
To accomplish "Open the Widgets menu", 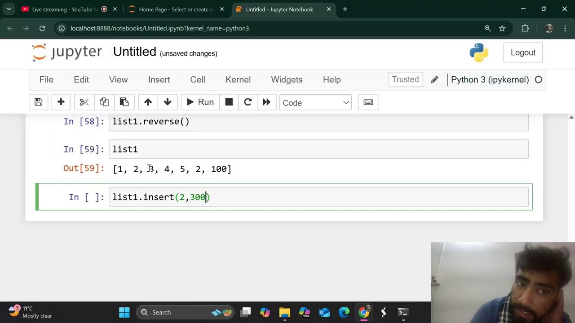I will coord(287,79).
